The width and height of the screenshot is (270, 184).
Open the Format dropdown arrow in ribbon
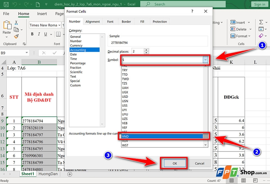click(249, 36)
